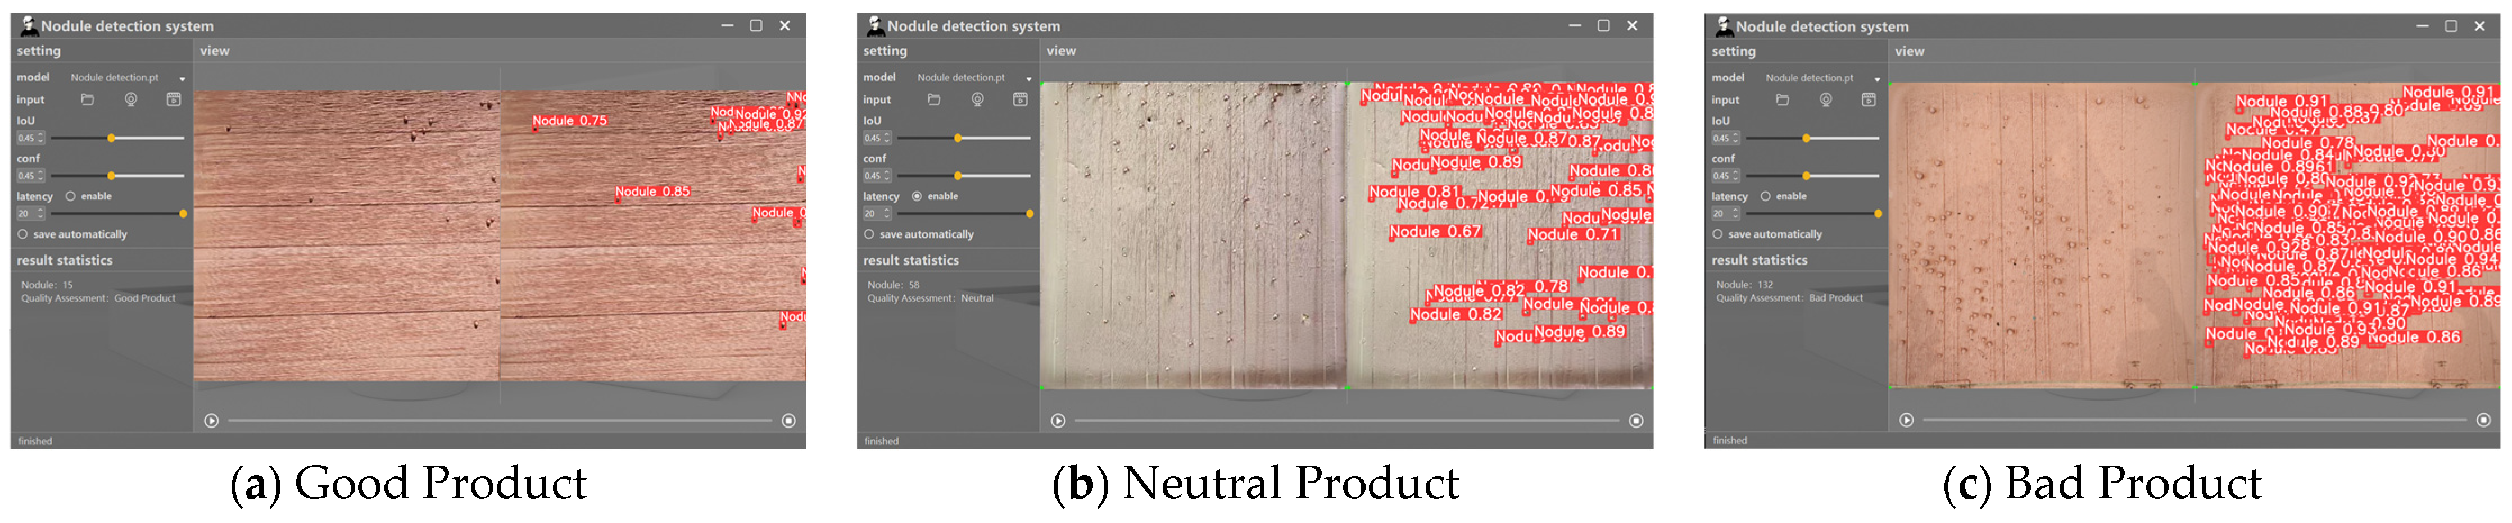
Task: Select the camera input icon in the Bad Product window
Action: [x=1825, y=99]
